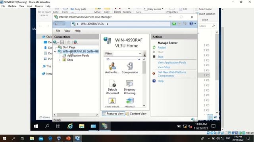Switch to Content View tab
The image size is (254, 142).
136,114
